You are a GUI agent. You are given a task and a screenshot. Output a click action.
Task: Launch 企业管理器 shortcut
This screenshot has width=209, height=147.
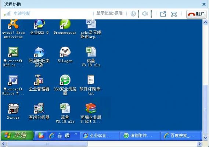coord(39,83)
